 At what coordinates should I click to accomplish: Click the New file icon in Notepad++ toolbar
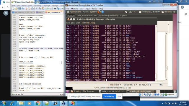tap(13, 9)
